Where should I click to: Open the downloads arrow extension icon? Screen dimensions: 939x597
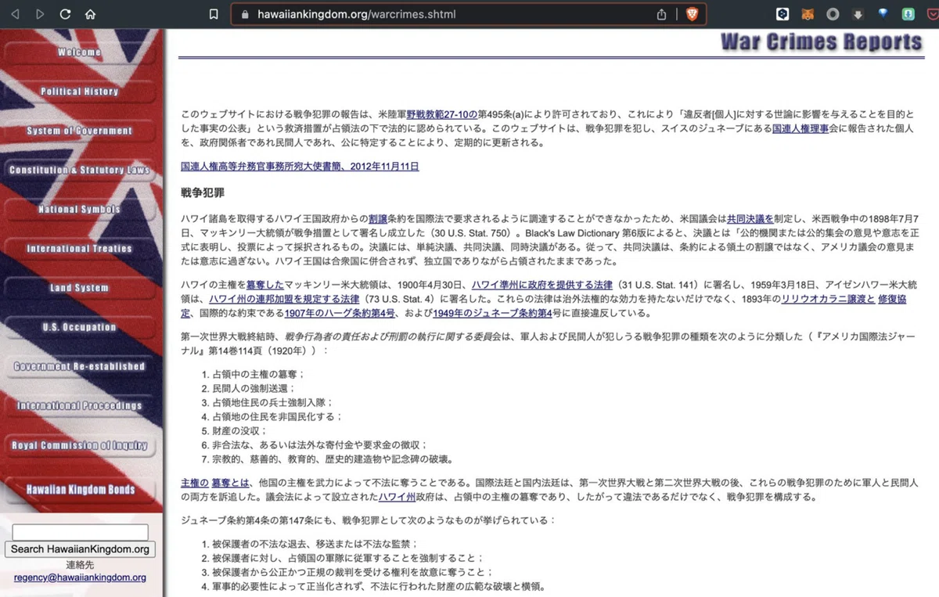point(858,14)
